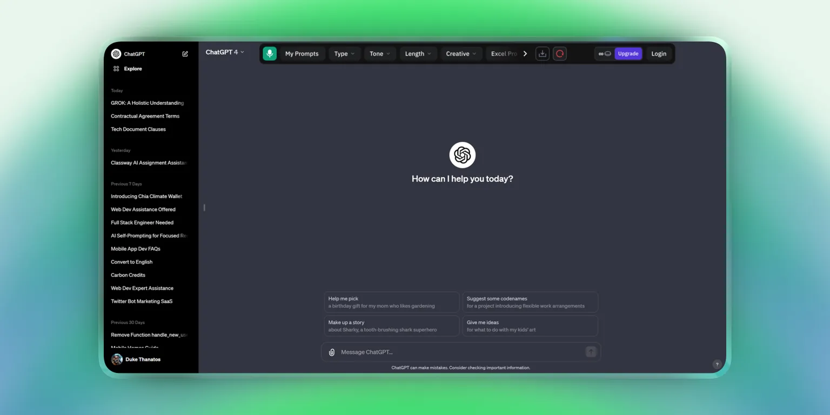Viewport: 830px width, 415px height.
Task: Select the 'Give me ideas' suggestion card
Action: point(530,326)
